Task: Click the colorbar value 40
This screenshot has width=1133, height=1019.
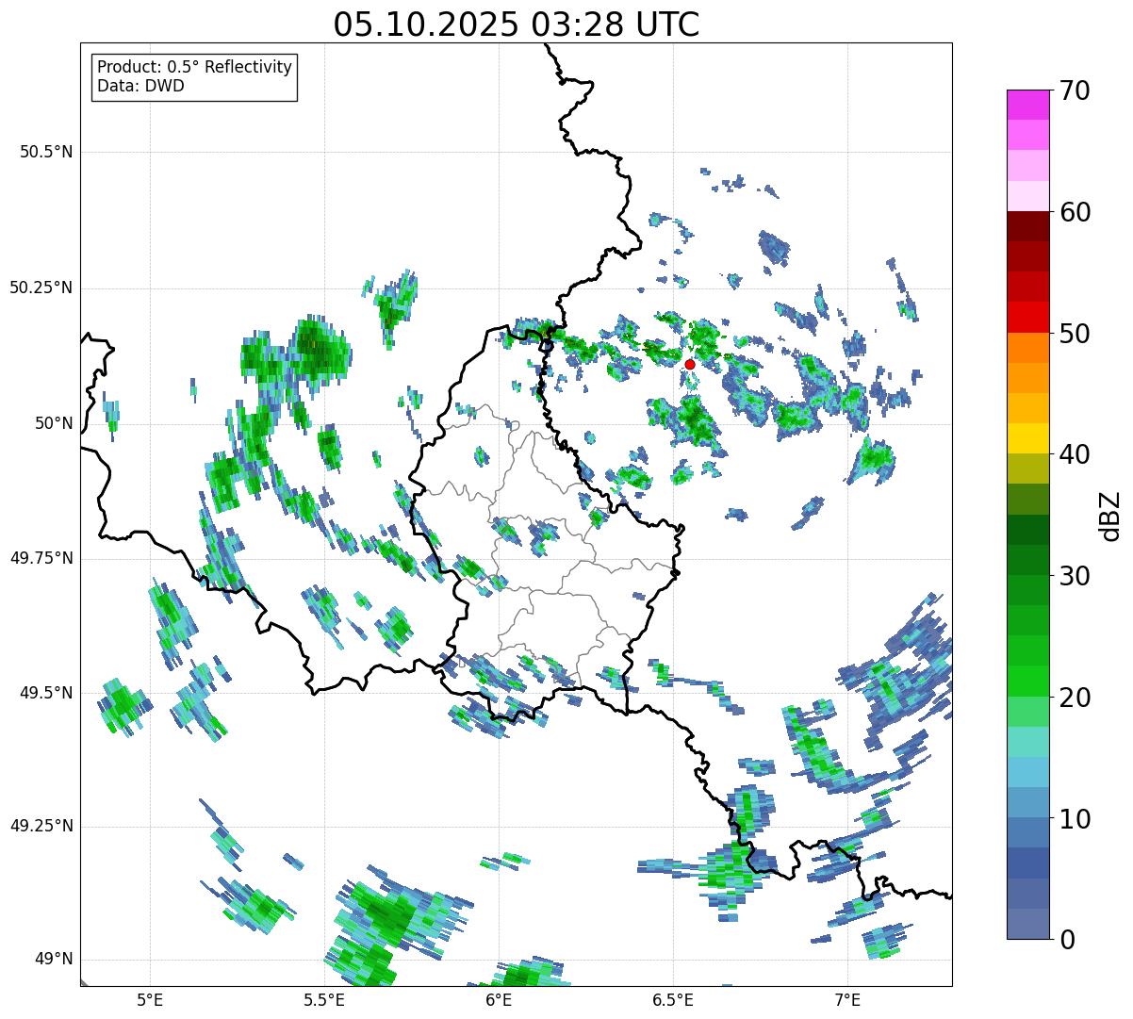Action: (1076, 454)
